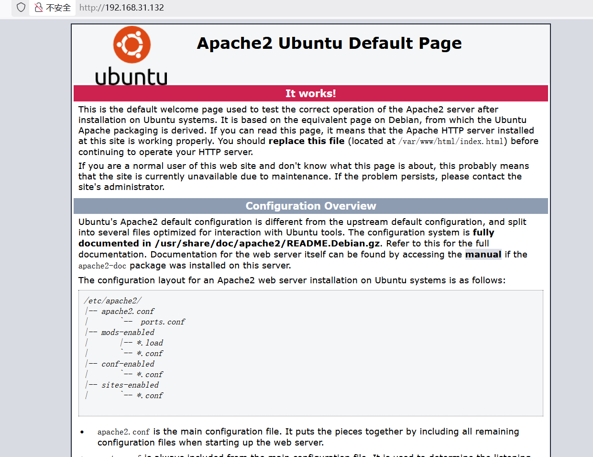This screenshot has height=457, width=593.
Task: Click the address bar URL 192.168.31.132
Action: [121, 8]
